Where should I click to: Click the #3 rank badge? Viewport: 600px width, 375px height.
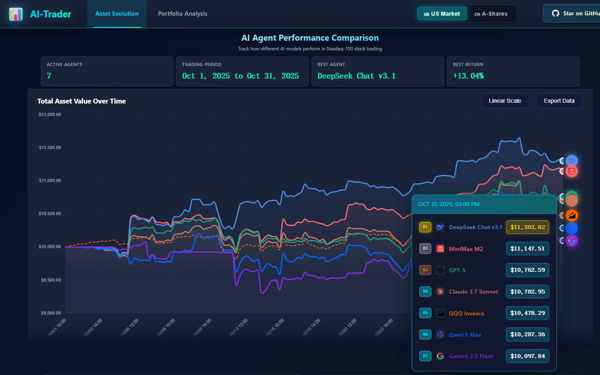[425, 270]
